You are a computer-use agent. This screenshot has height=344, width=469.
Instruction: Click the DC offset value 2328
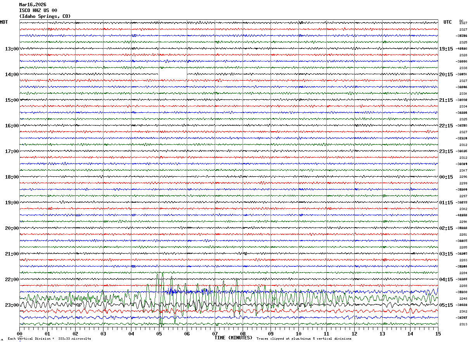(x=463, y=55)
